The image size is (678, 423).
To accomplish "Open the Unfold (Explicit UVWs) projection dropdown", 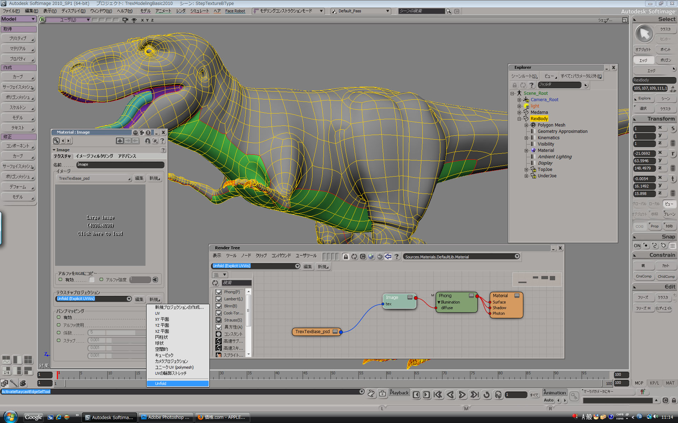I will 129,299.
